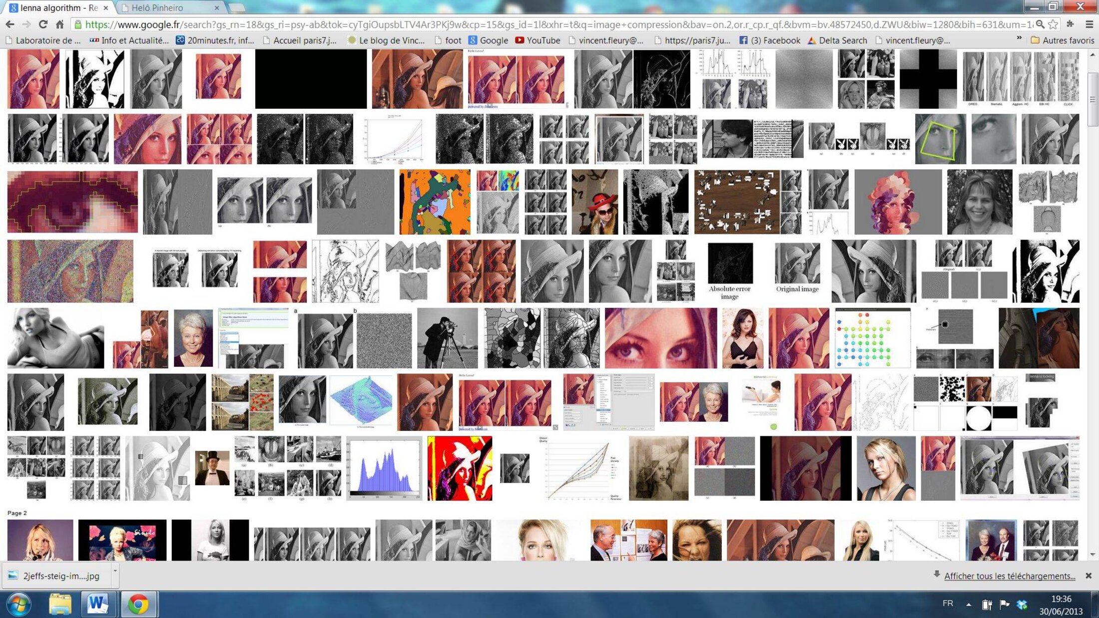Viewport: 1099px width, 618px height.
Task: Open a new tab
Action: pyautogui.click(x=237, y=7)
